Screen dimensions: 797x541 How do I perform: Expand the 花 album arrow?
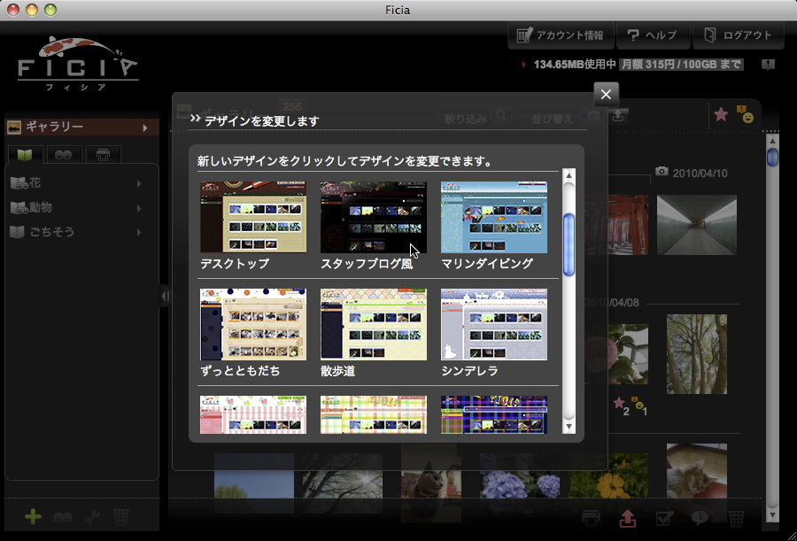point(139,183)
